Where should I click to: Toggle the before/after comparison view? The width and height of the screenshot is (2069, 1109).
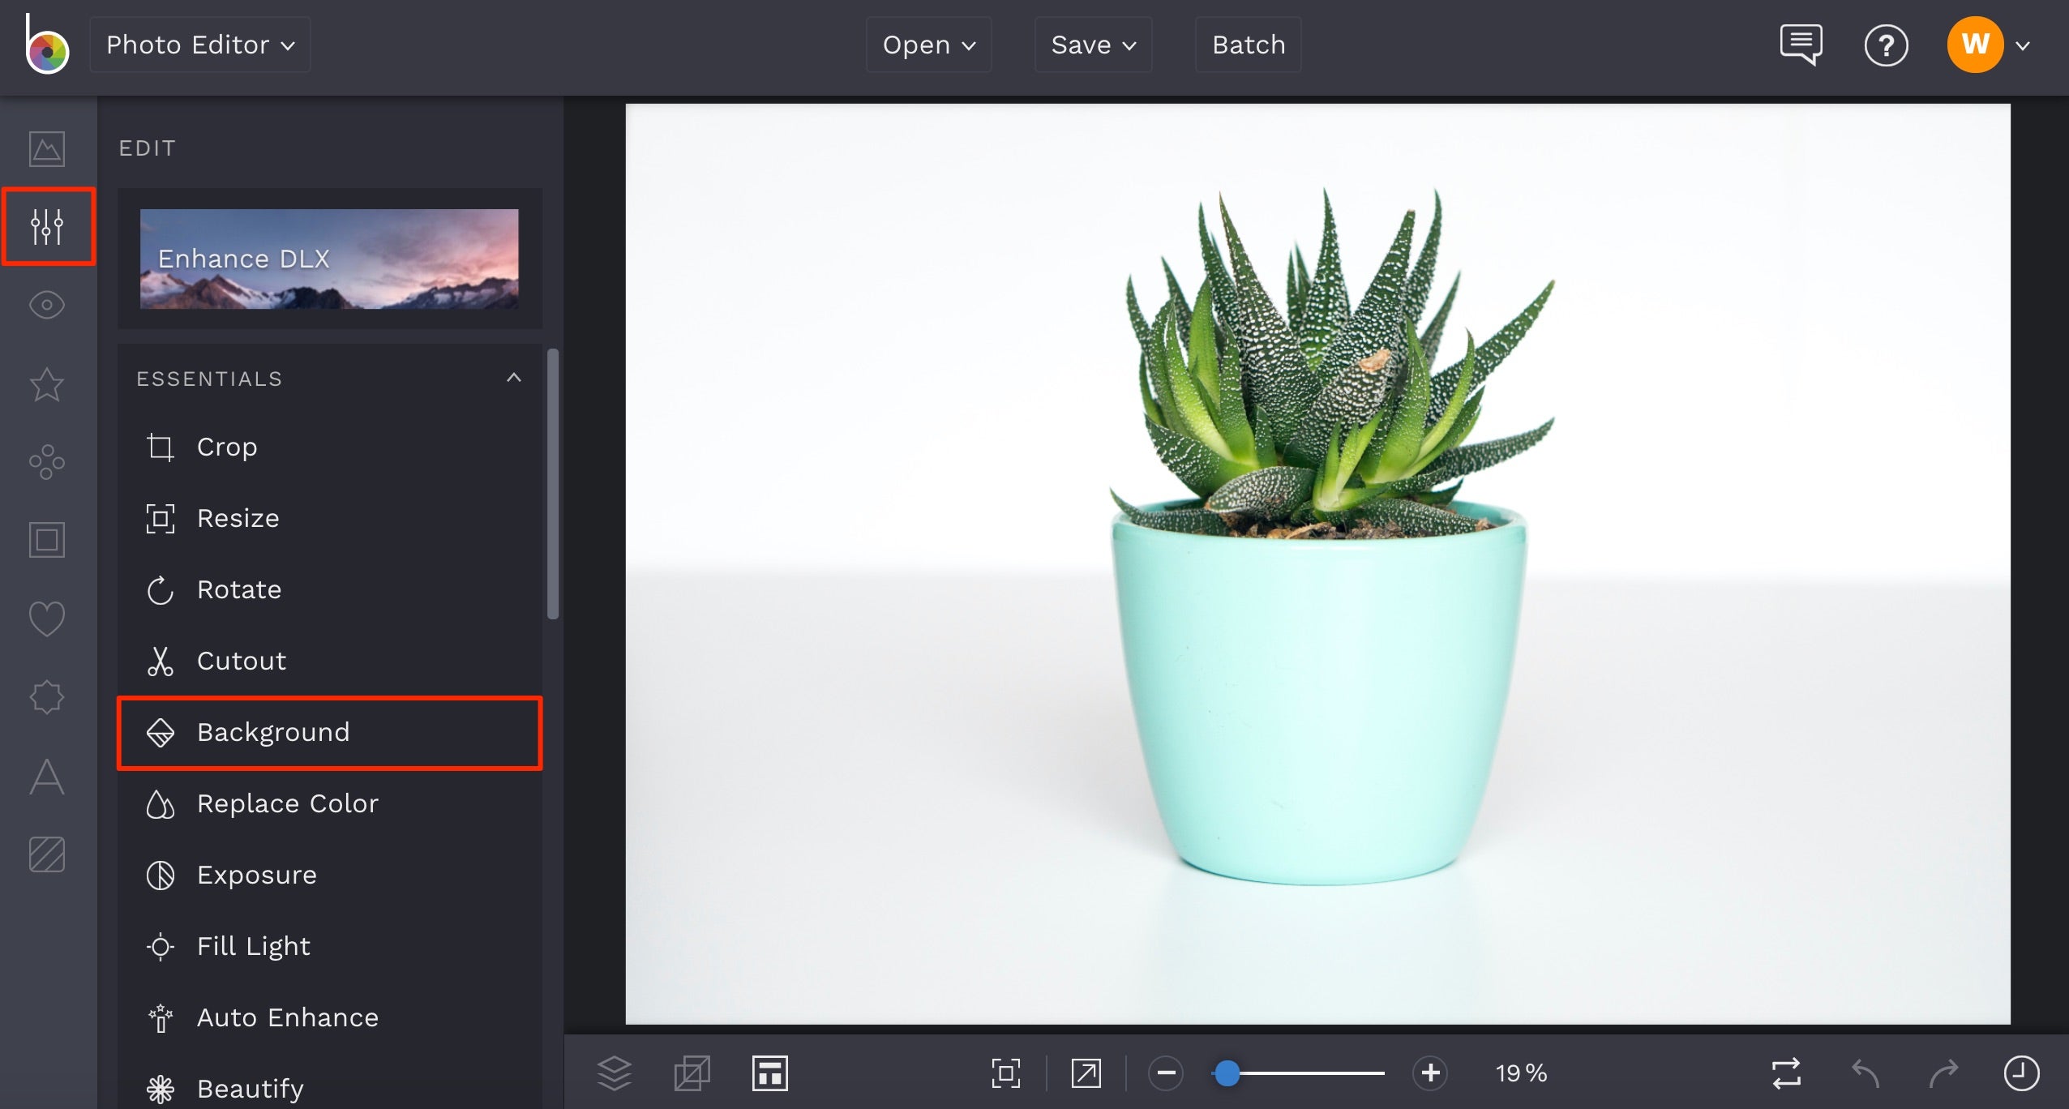1785,1073
